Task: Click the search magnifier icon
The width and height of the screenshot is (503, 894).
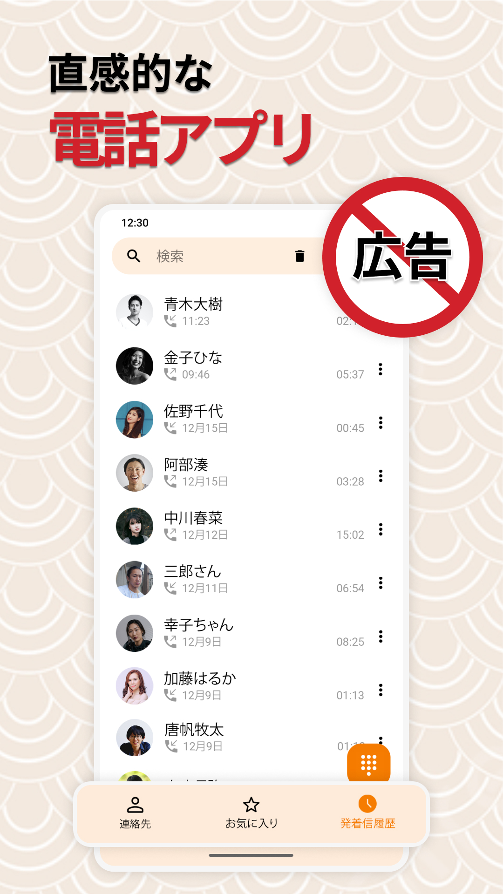Action: (x=134, y=256)
